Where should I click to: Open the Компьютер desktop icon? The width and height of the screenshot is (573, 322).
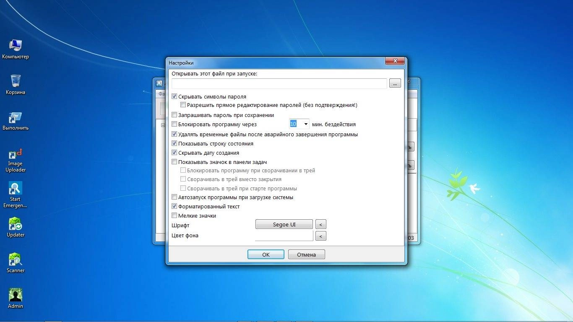tap(16, 49)
